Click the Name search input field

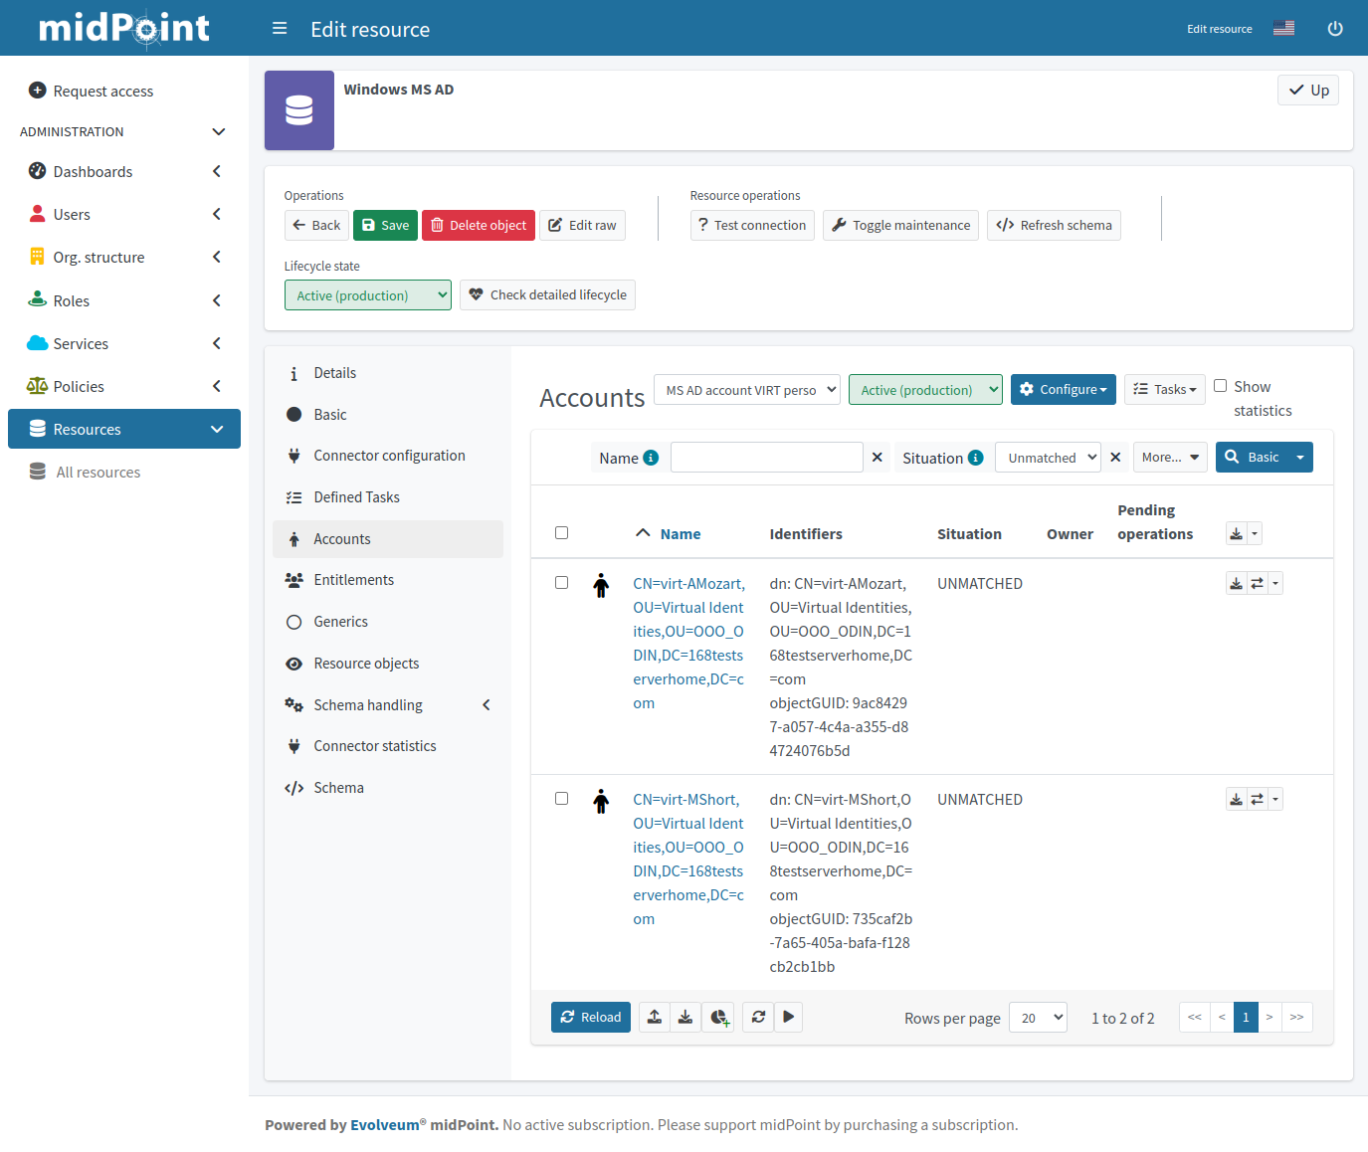tap(767, 457)
